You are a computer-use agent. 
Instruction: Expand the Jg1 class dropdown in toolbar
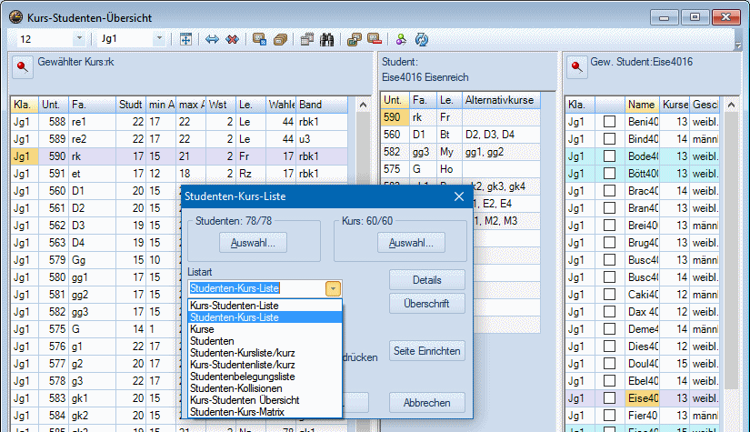coord(159,39)
